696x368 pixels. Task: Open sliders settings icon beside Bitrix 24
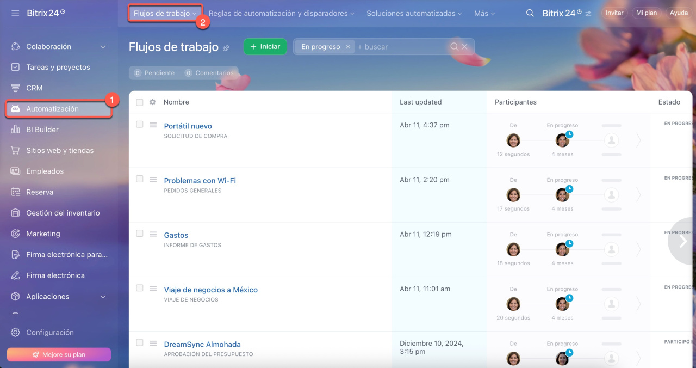[x=588, y=14]
